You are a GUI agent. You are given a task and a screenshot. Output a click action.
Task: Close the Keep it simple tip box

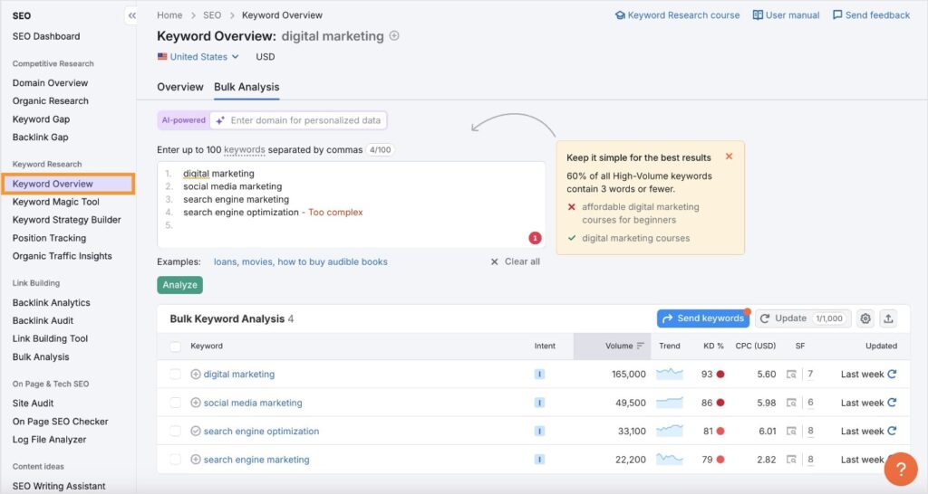730,157
